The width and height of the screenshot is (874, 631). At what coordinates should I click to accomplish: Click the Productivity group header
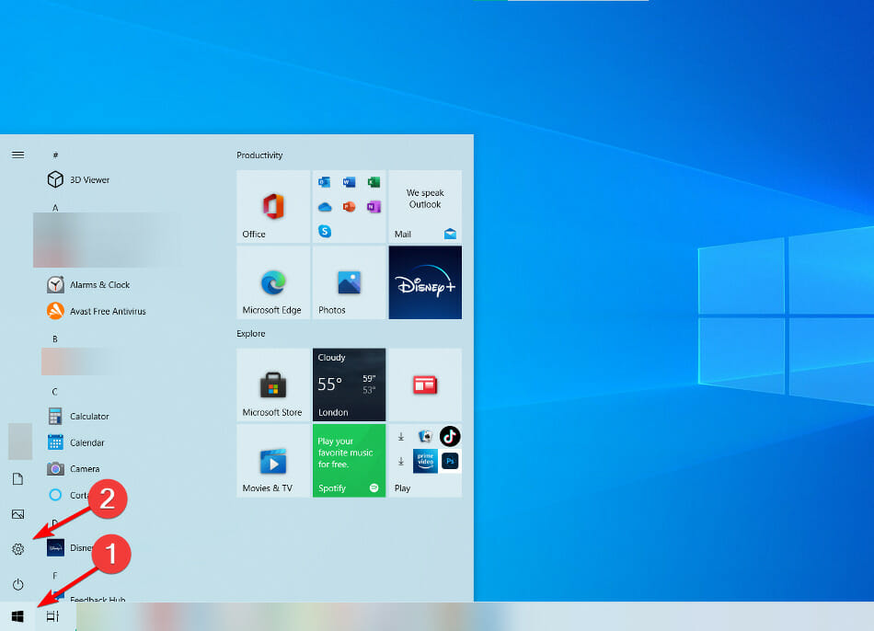click(x=259, y=155)
